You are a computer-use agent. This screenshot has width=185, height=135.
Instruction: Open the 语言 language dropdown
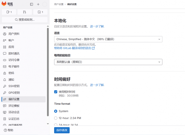click(x=108, y=39)
